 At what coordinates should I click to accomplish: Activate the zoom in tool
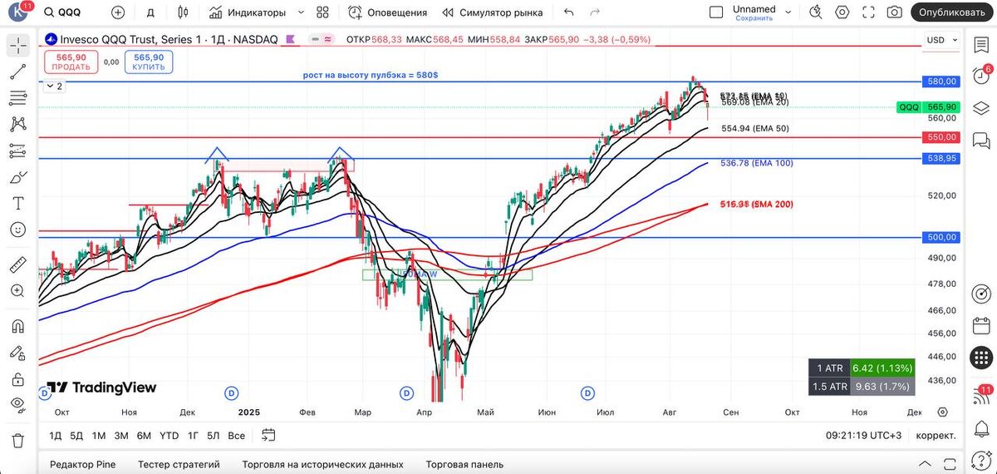pyautogui.click(x=18, y=290)
